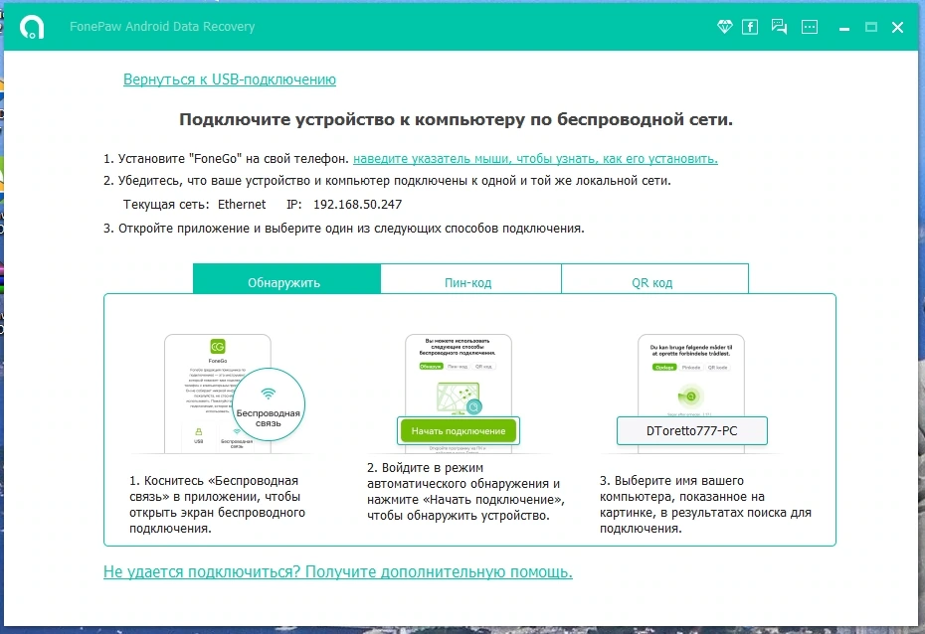Open the feedback chat bubbles icon
Viewport: 925px width, 634px height.
tap(779, 27)
